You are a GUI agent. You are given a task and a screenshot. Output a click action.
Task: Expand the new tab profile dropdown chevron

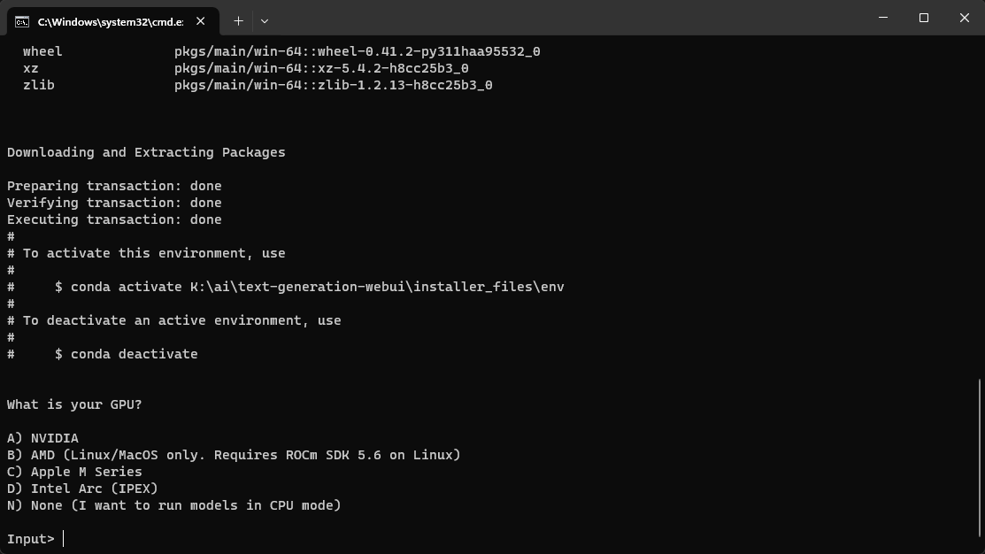click(265, 20)
